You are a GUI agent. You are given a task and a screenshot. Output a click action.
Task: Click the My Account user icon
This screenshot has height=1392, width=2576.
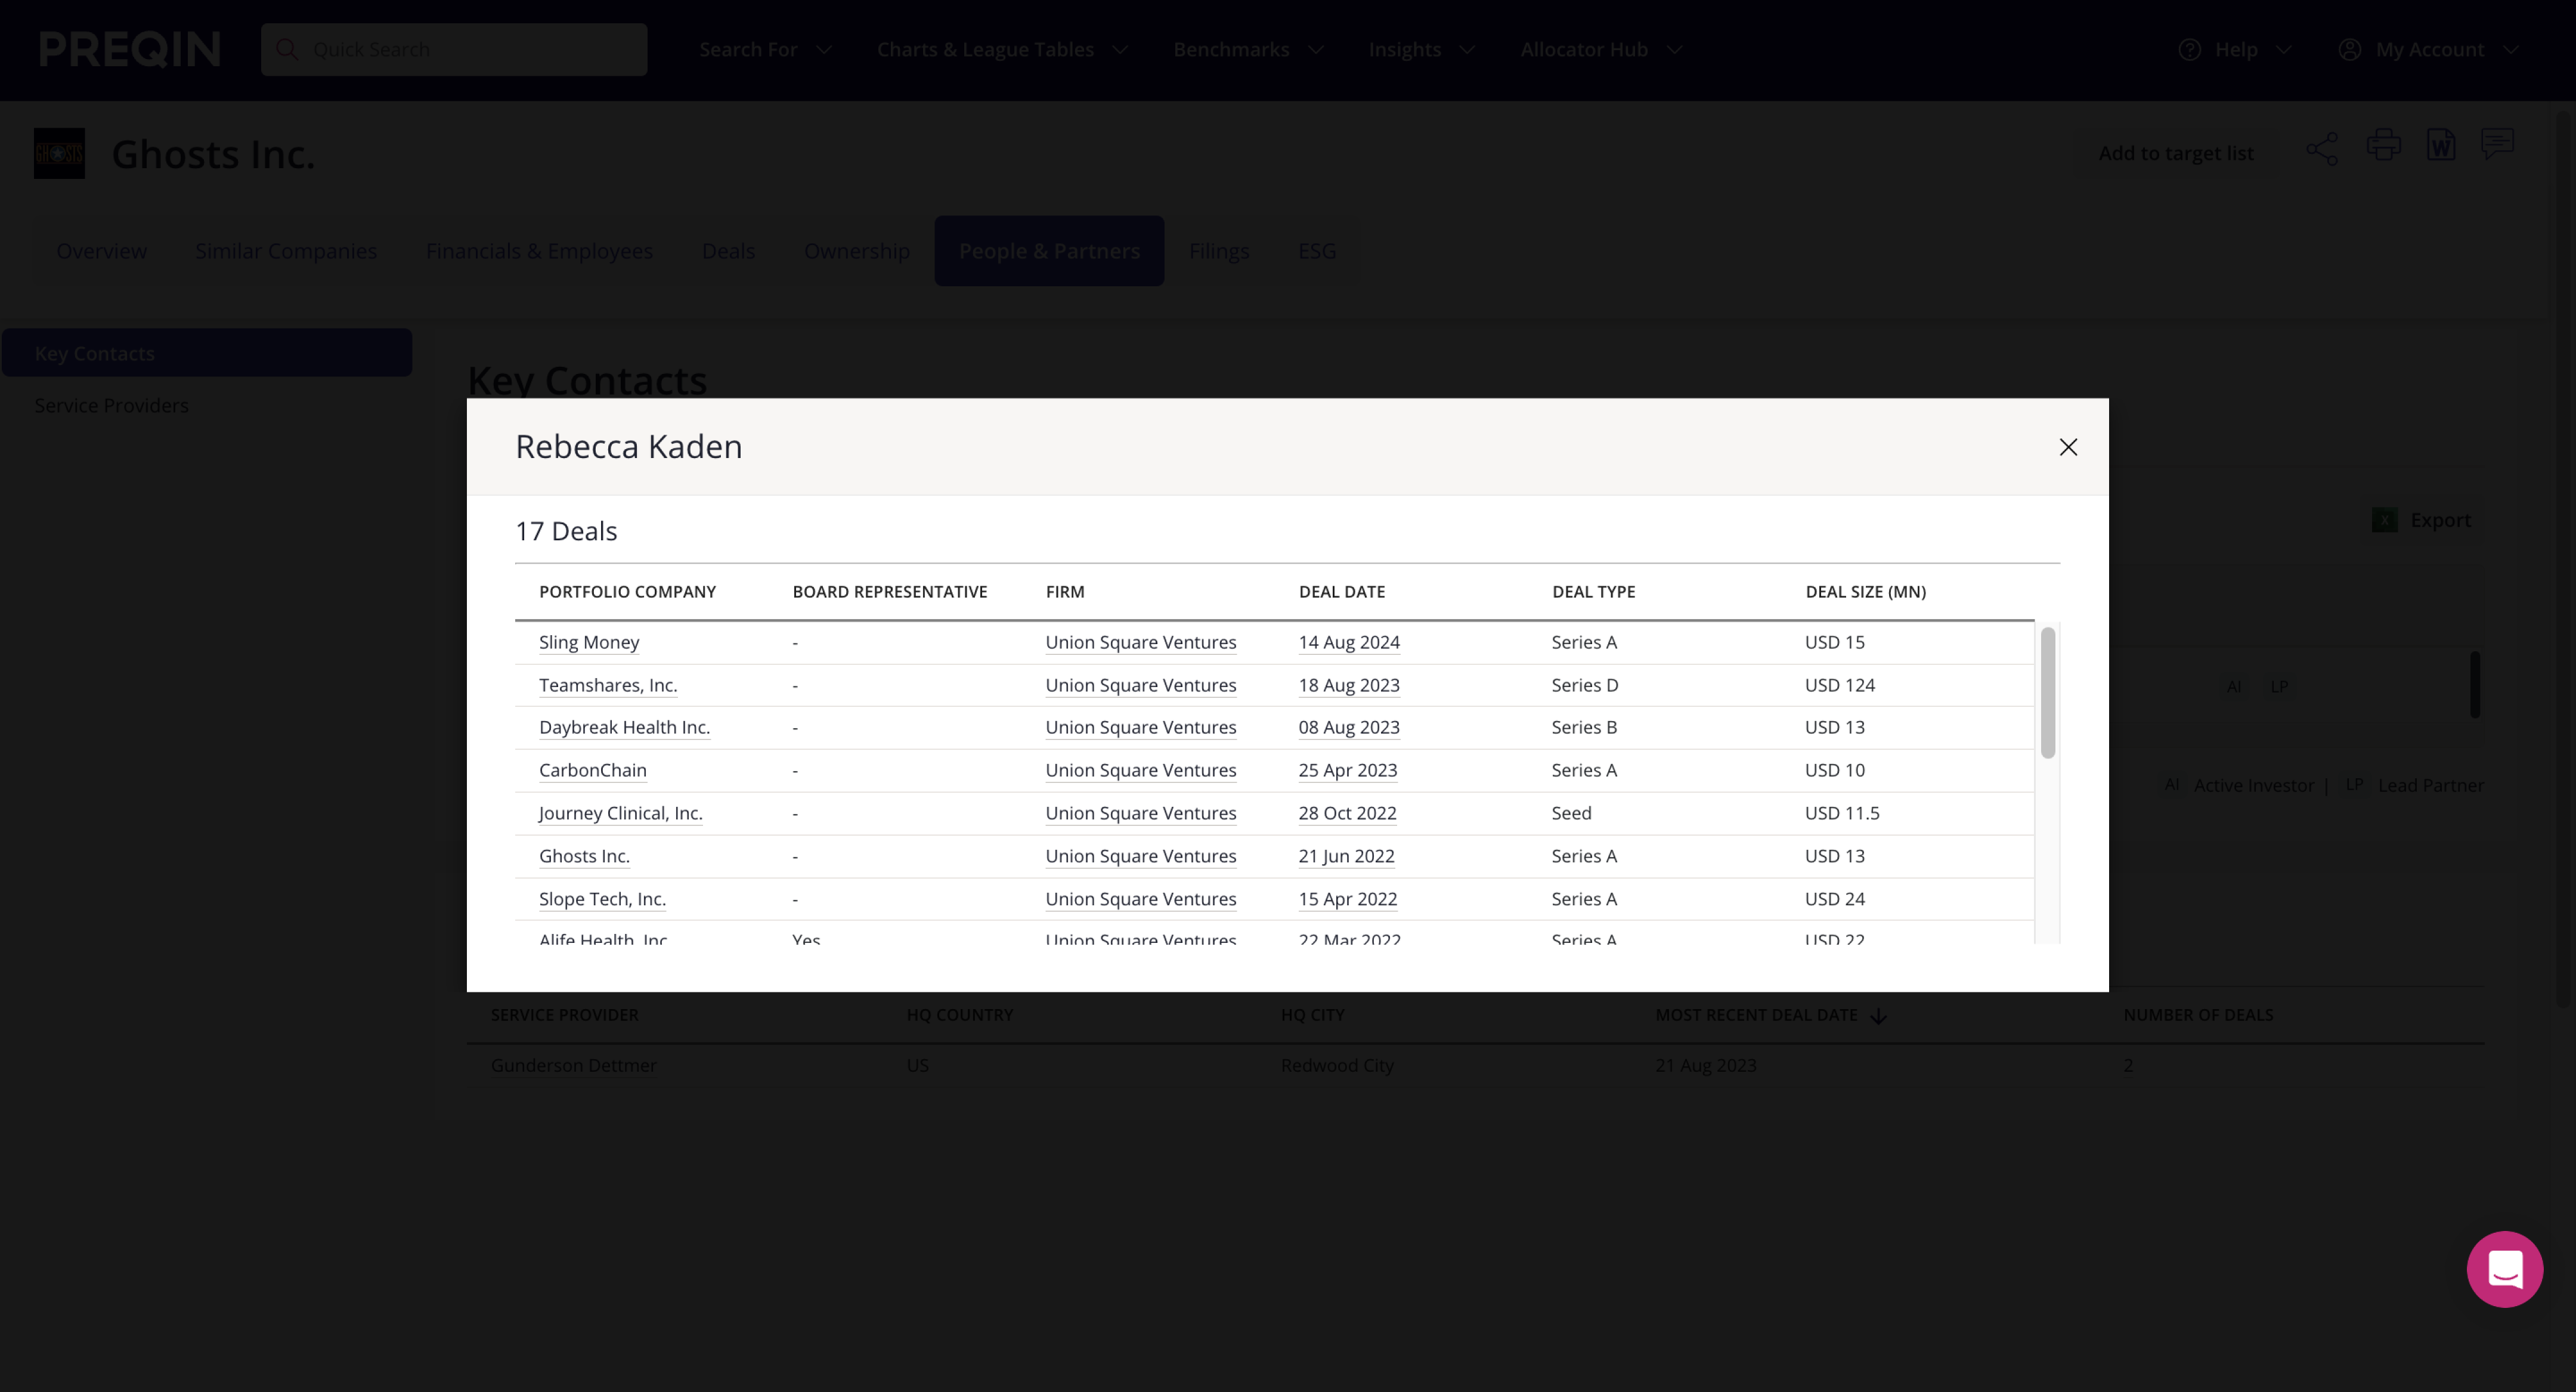point(2349,49)
